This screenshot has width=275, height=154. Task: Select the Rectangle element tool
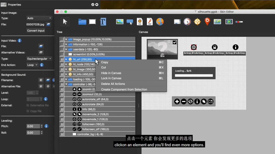92,22
